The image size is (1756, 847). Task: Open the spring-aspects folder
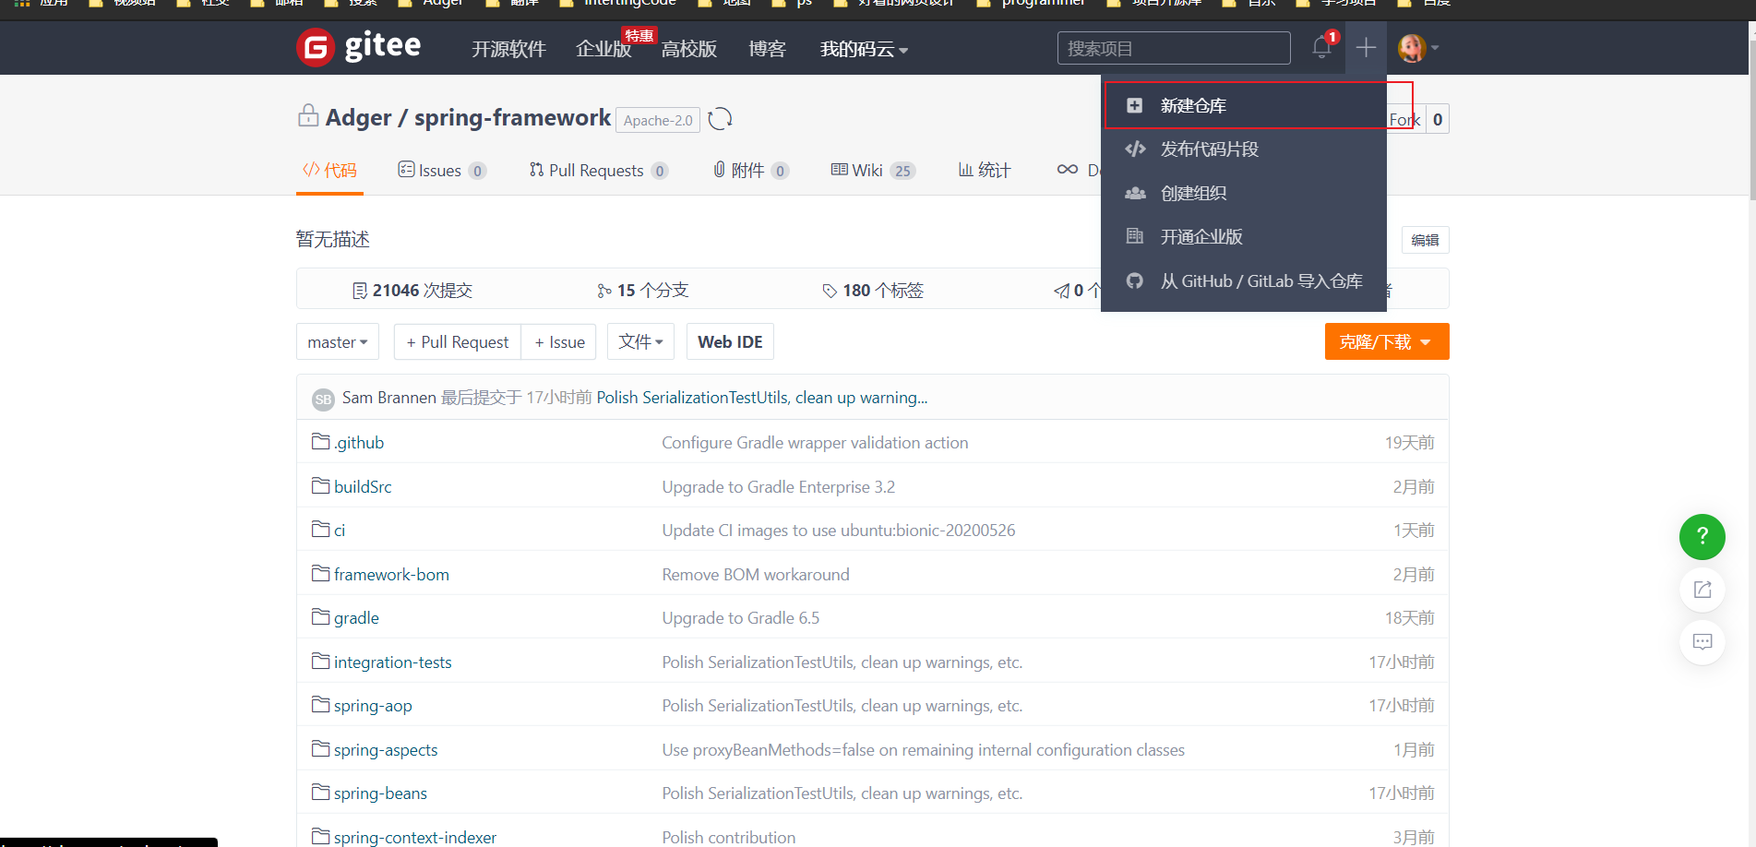coord(386,750)
